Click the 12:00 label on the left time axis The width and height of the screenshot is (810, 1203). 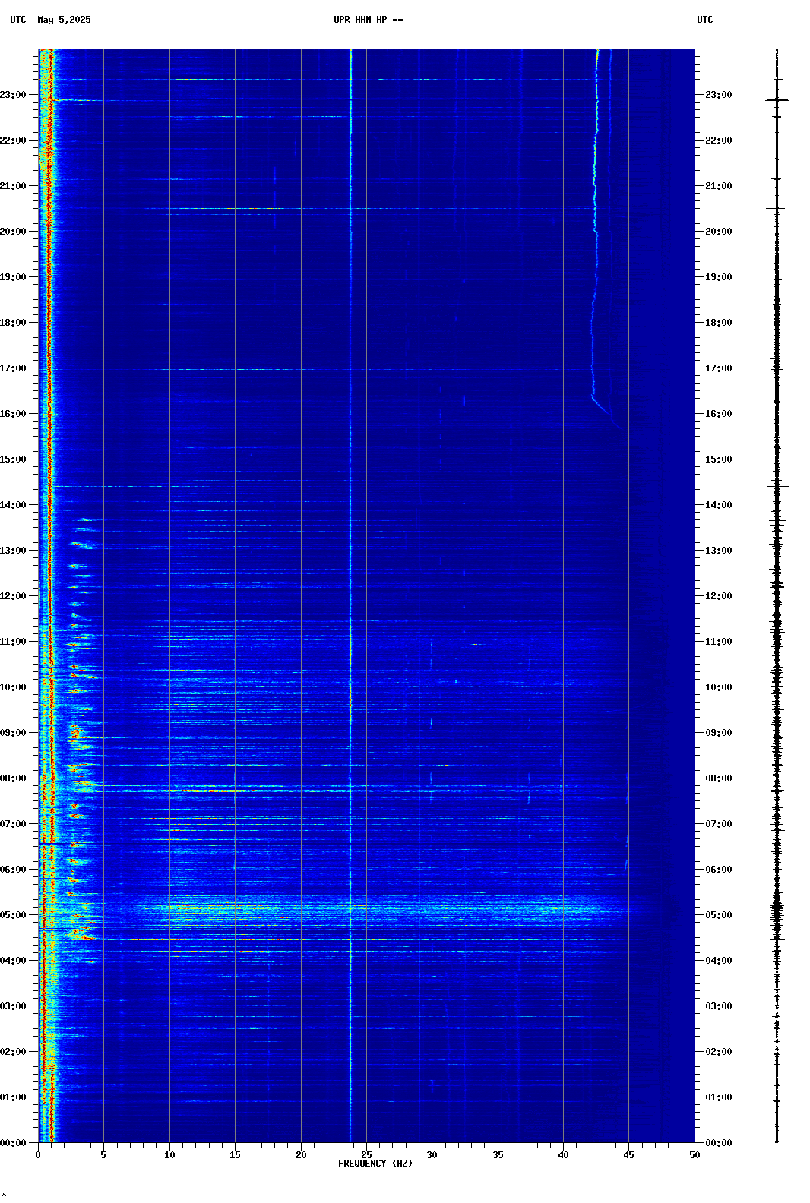pyautogui.click(x=13, y=596)
